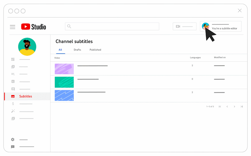Viewport: 251px width, 156px height.
Task: Select Subtitles in the sidebar
Action: (x=27, y=96)
